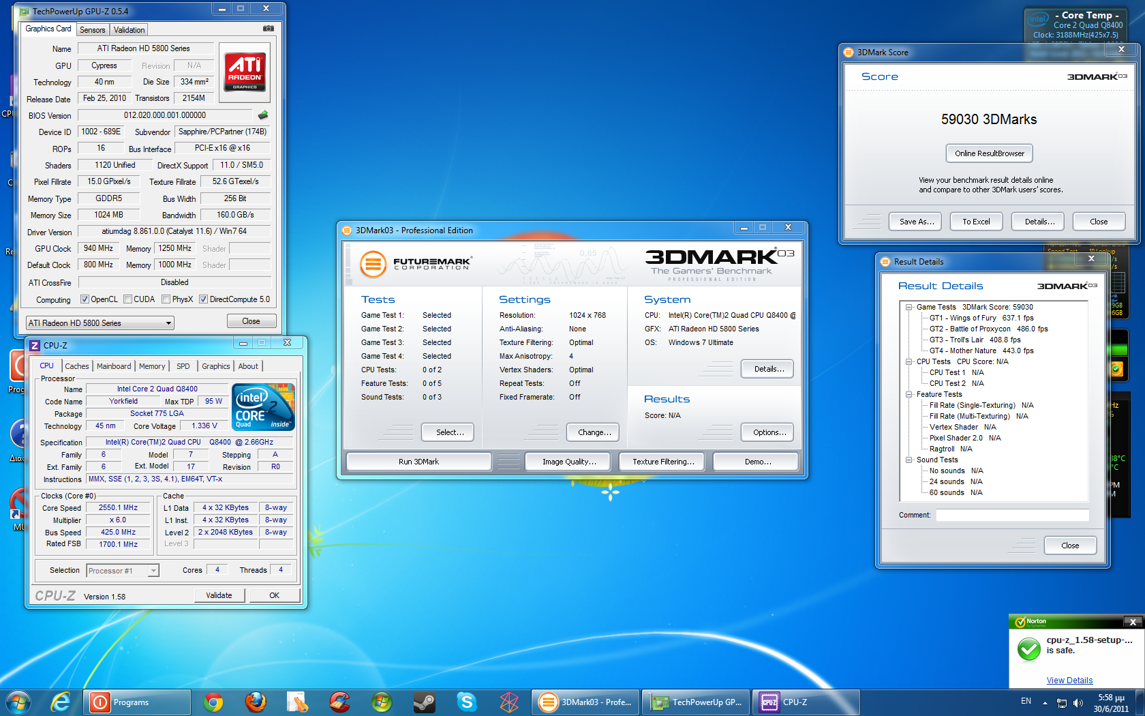The width and height of the screenshot is (1145, 716).
Task: Open Skype from taskbar
Action: pyautogui.click(x=467, y=702)
